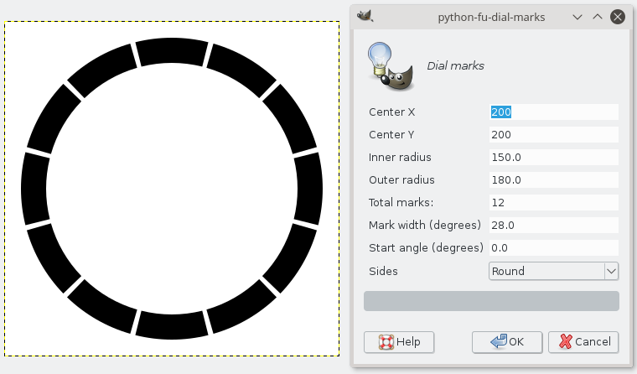
Task: Minimize the dialog with down chevron
Action: coord(577,17)
